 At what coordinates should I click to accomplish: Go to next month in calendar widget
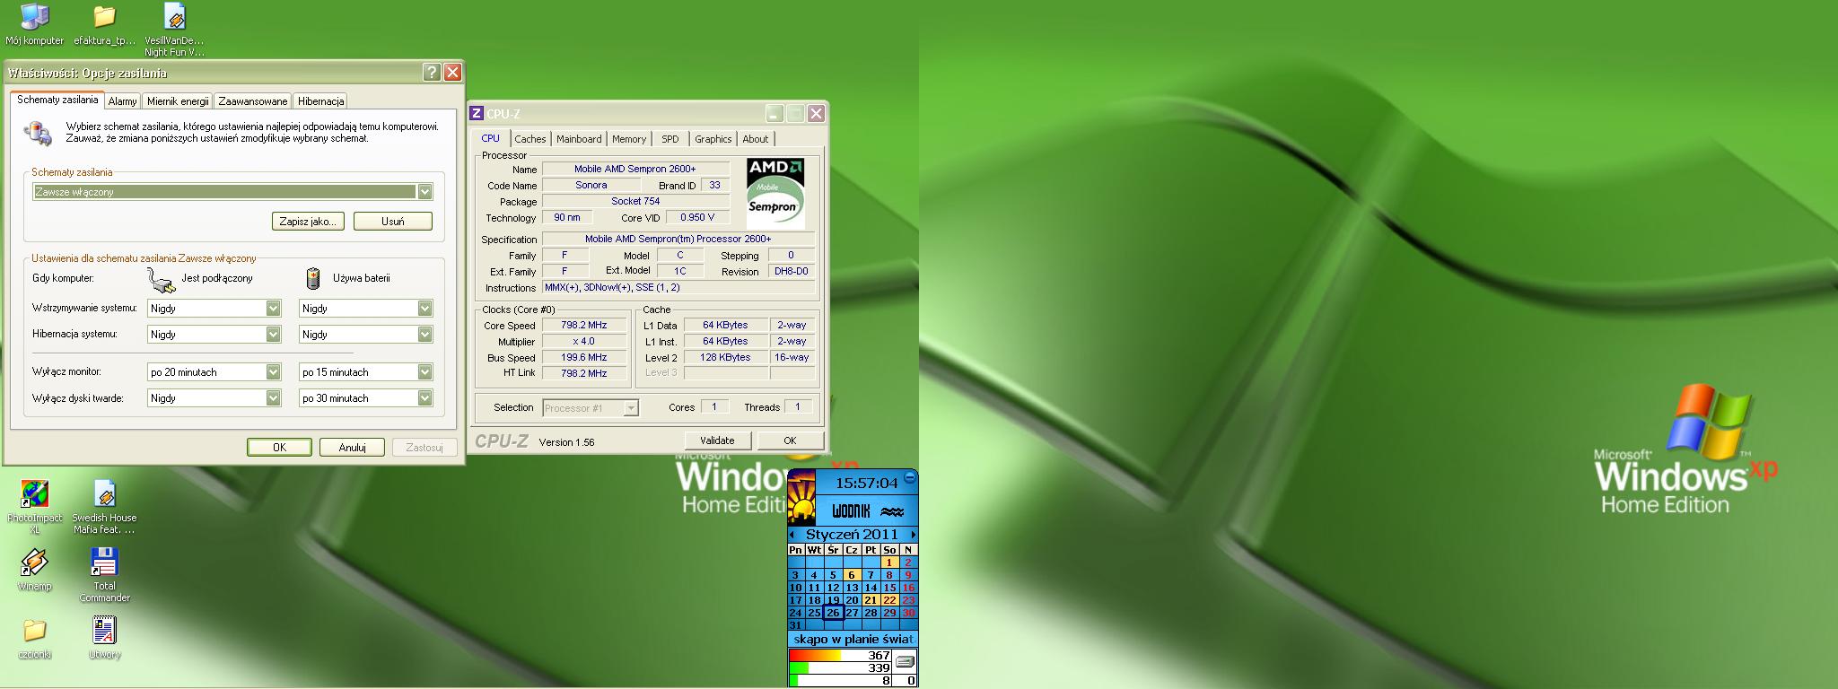coord(913,535)
